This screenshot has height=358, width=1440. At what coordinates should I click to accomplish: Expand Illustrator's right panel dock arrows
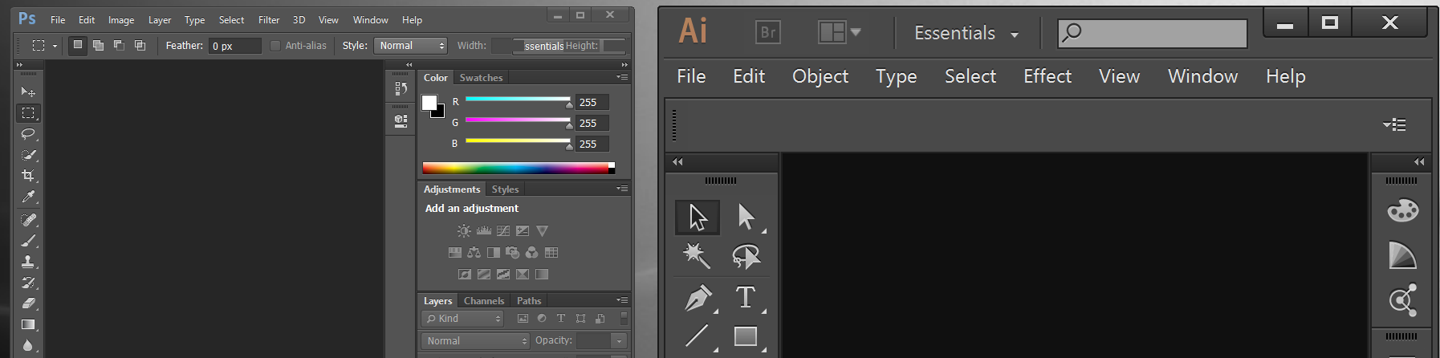point(1419,162)
